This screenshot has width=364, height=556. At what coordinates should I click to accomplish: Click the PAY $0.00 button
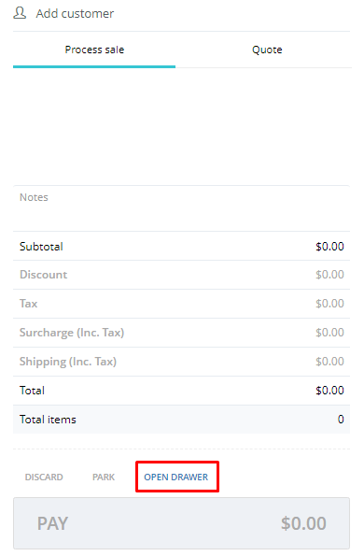181,523
